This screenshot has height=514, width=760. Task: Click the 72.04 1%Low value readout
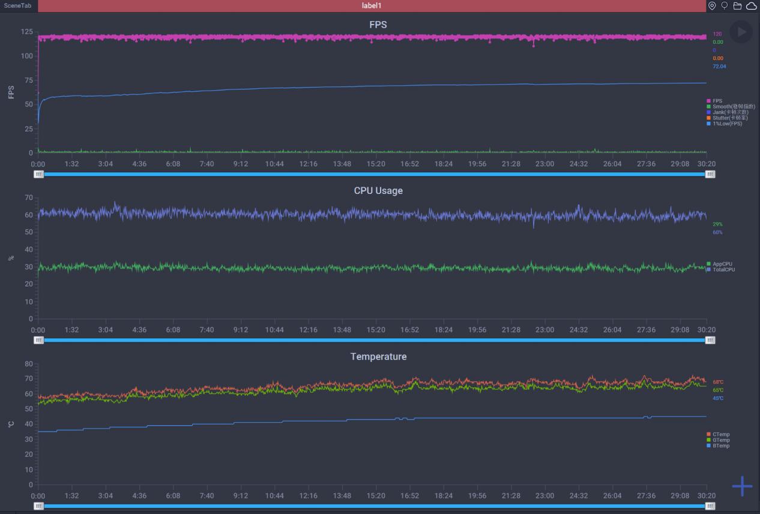tap(719, 67)
